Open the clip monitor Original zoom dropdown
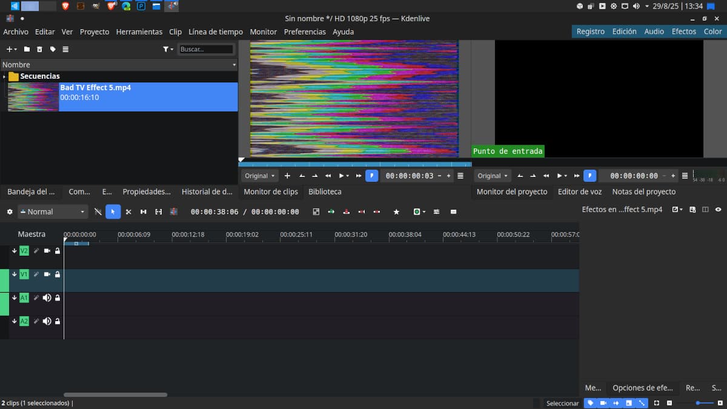The width and height of the screenshot is (727, 409). point(259,176)
